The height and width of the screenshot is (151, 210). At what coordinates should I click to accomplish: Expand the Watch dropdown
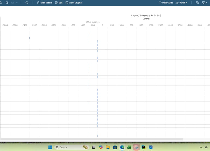pos(182,3)
